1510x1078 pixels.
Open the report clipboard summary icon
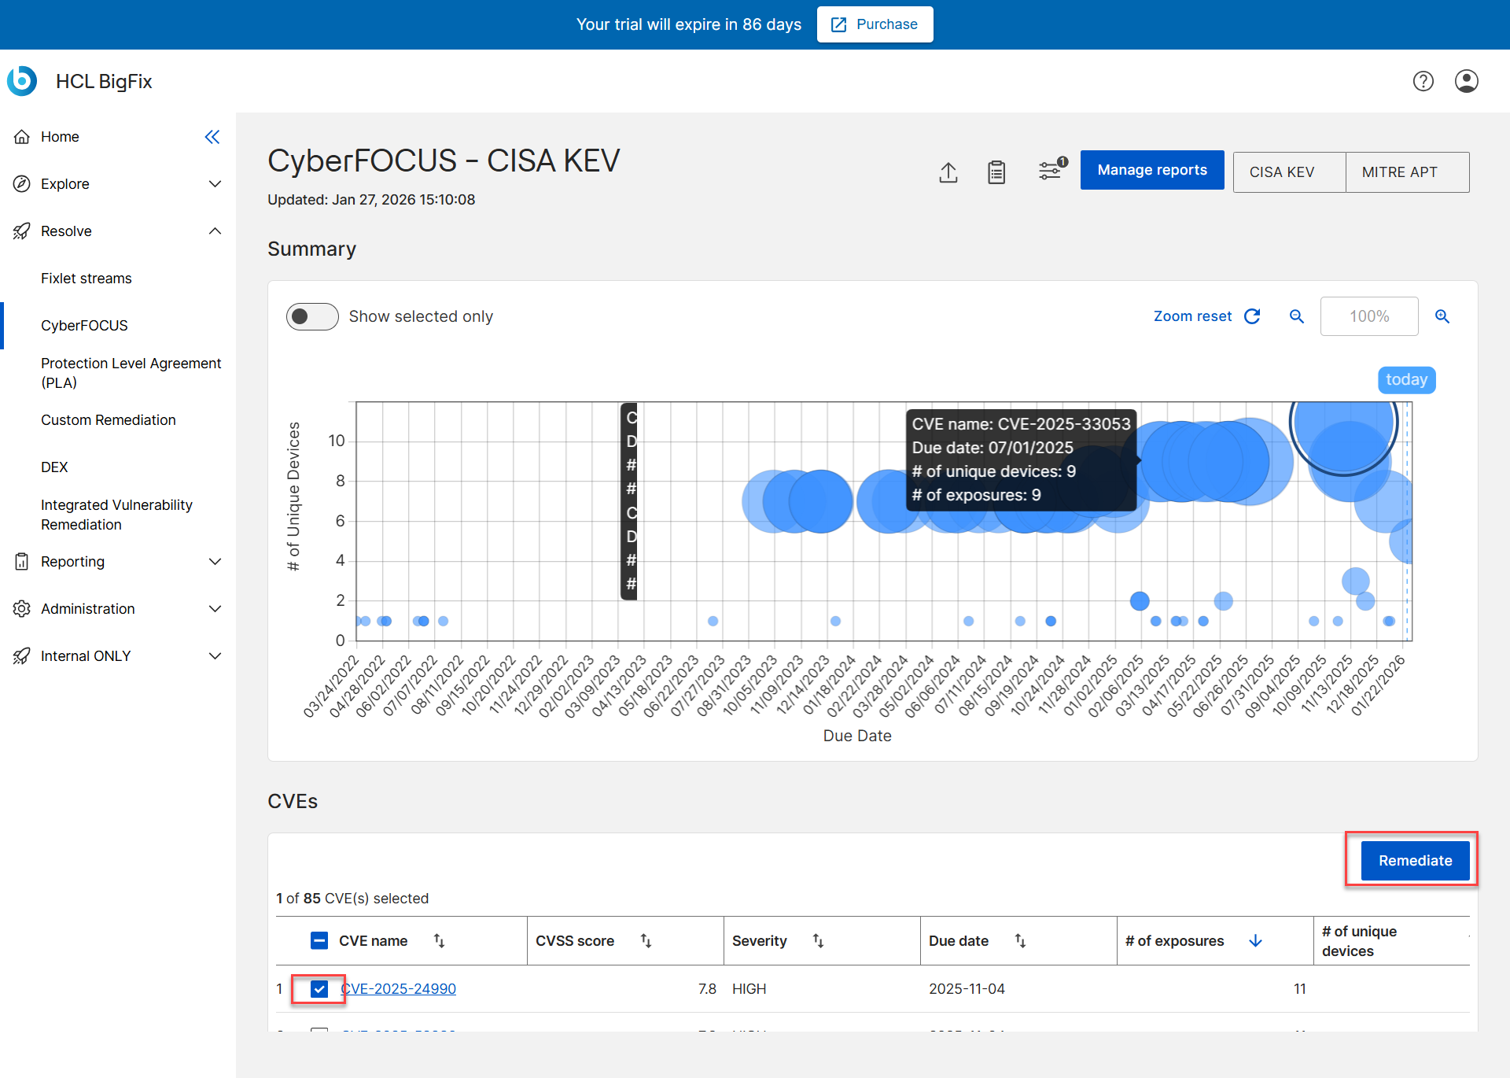(996, 172)
